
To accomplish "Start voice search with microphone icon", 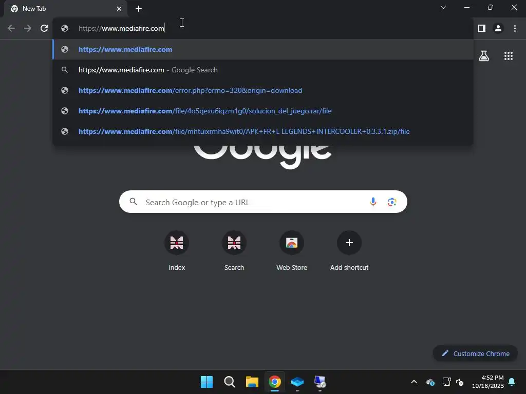I will pyautogui.click(x=373, y=202).
